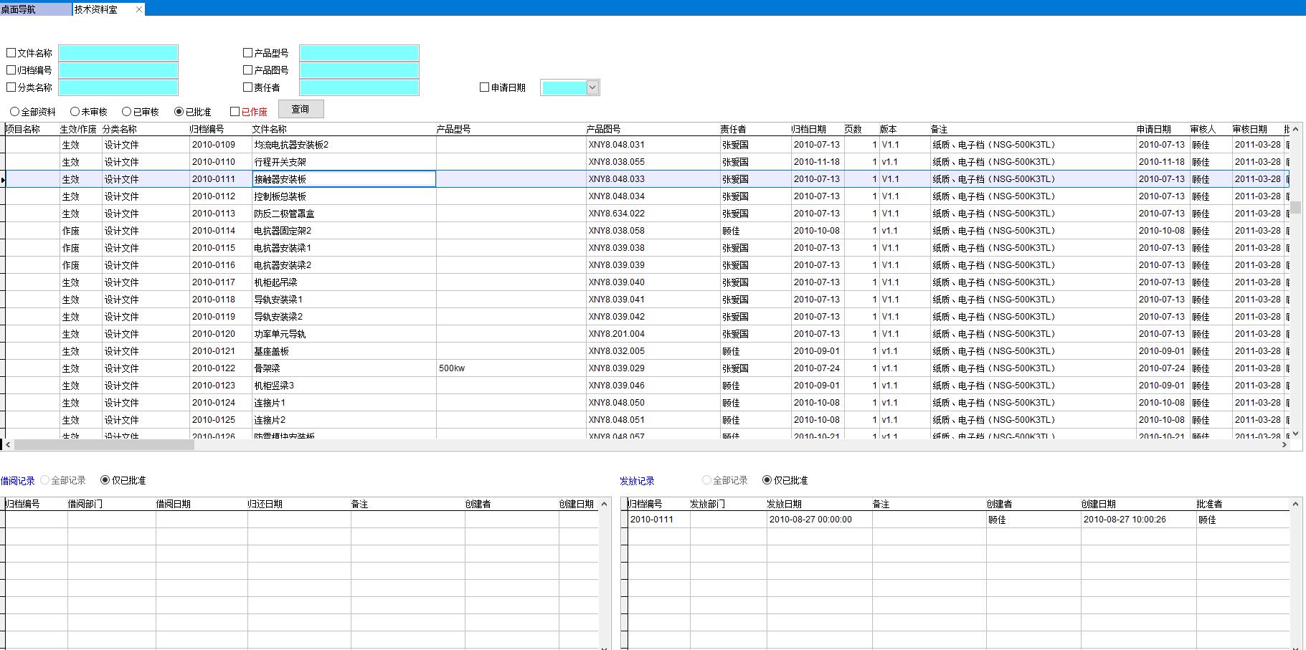Enable the 文件名称 filter checkbox
The width and height of the screenshot is (1306, 650).
coord(11,52)
